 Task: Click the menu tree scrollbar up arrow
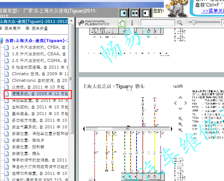[71, 21]
